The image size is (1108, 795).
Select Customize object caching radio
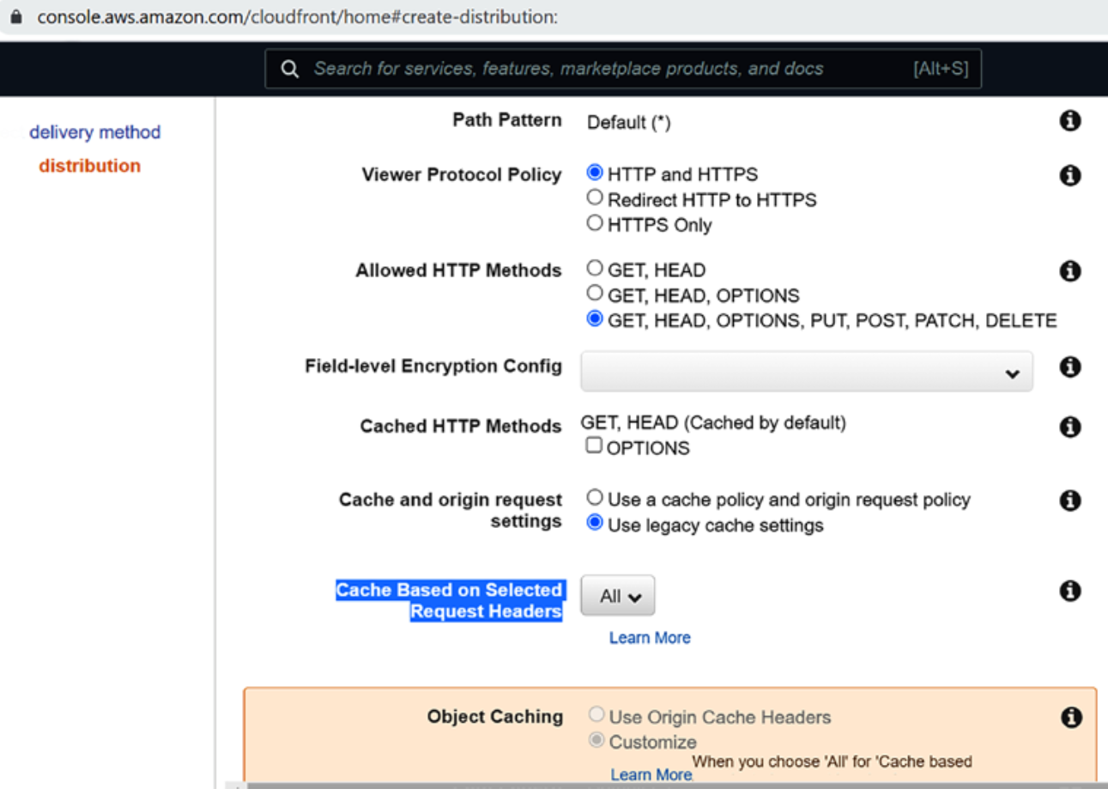596,740
